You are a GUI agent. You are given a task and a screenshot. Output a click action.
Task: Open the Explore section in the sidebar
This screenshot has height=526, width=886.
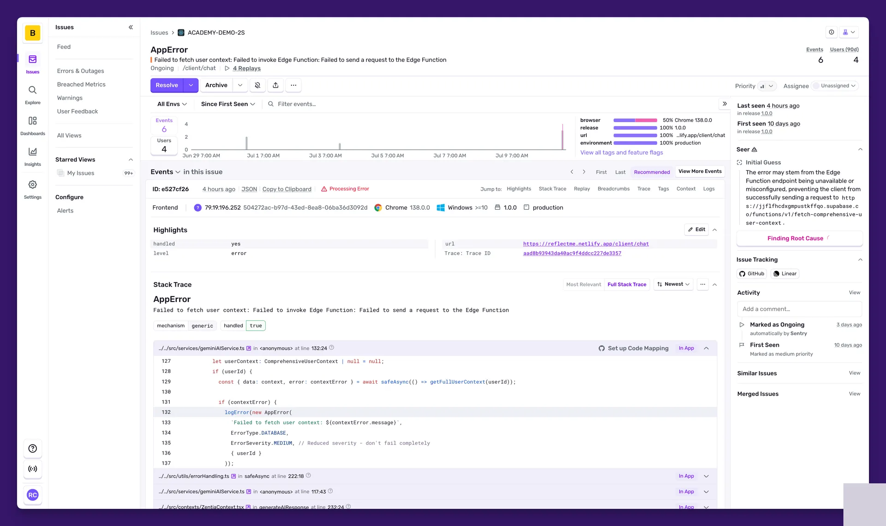[32, 95]
